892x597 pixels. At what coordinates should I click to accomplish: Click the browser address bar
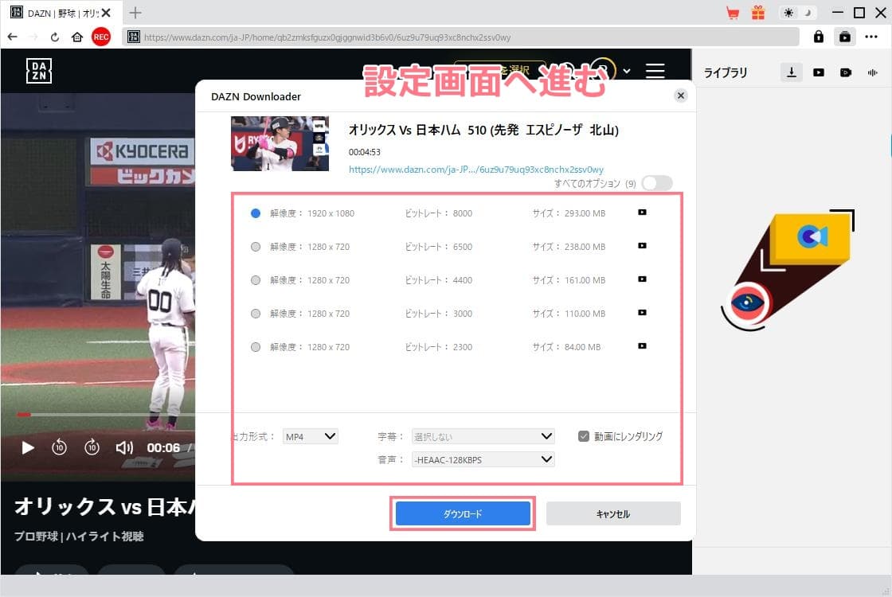tap(461, 37)
